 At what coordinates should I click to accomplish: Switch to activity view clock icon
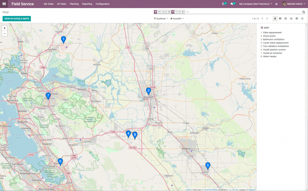[x=302, y=19]
